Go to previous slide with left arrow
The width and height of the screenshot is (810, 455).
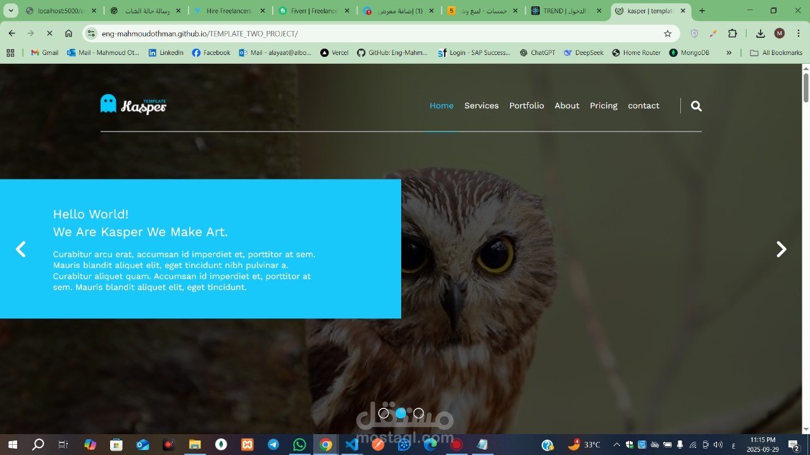(x=21, y=249)
